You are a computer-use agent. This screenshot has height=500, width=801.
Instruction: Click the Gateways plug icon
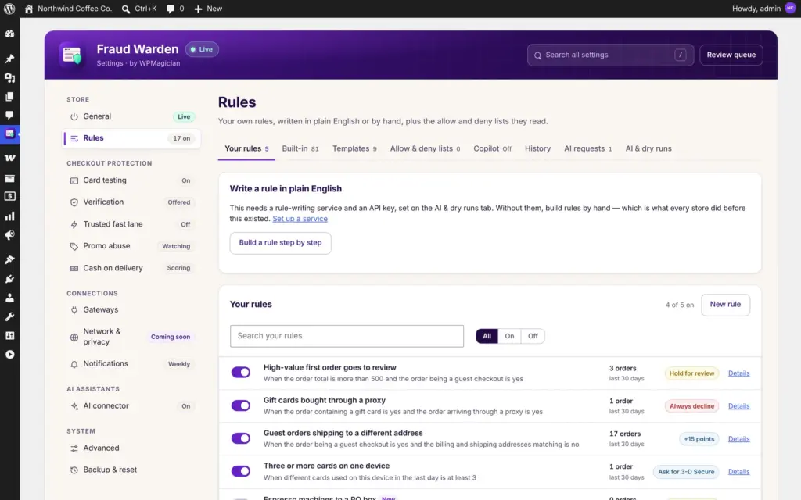coord(74,309)
